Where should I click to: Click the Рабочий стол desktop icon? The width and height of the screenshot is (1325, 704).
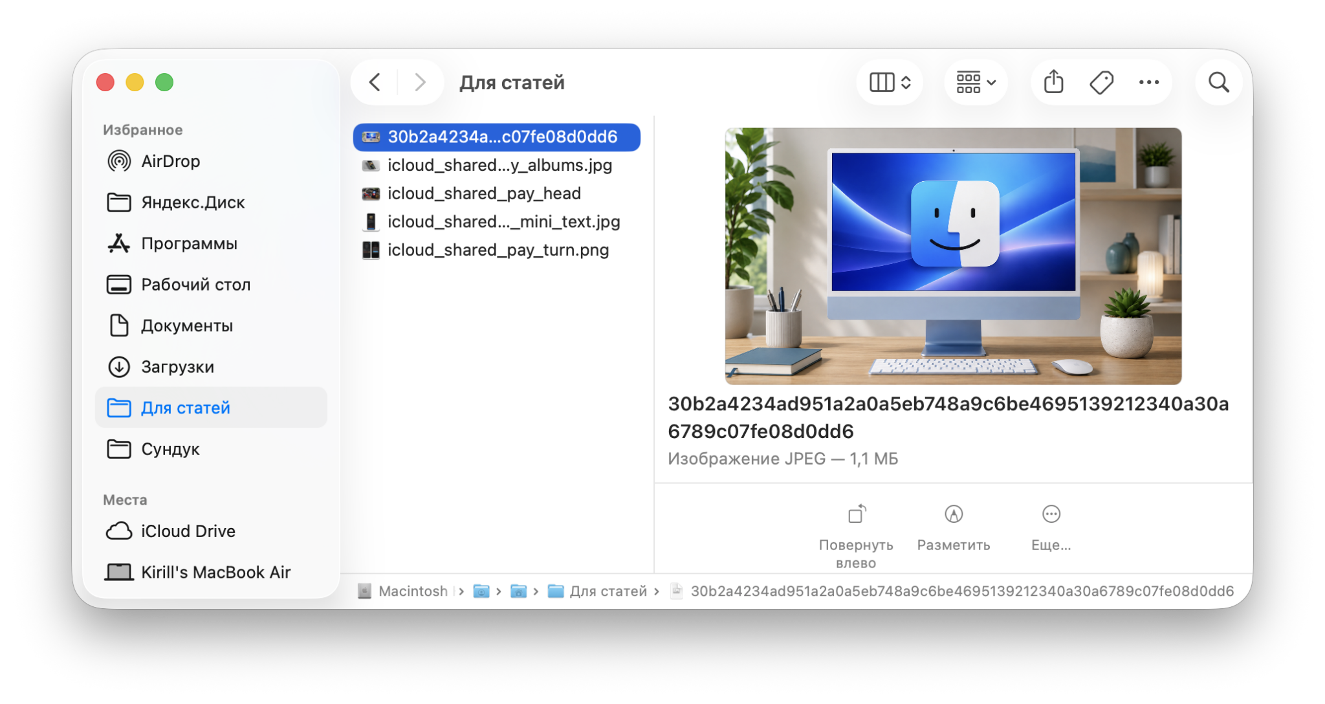(119, 285)
